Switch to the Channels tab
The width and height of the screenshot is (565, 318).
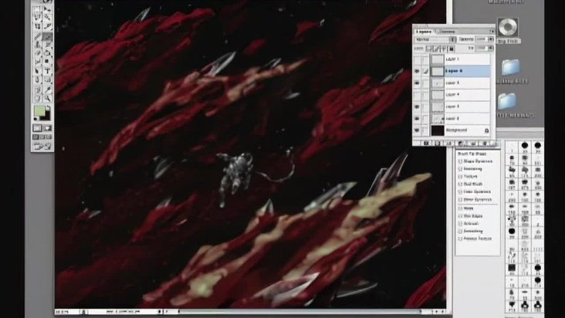pos(448,32)
